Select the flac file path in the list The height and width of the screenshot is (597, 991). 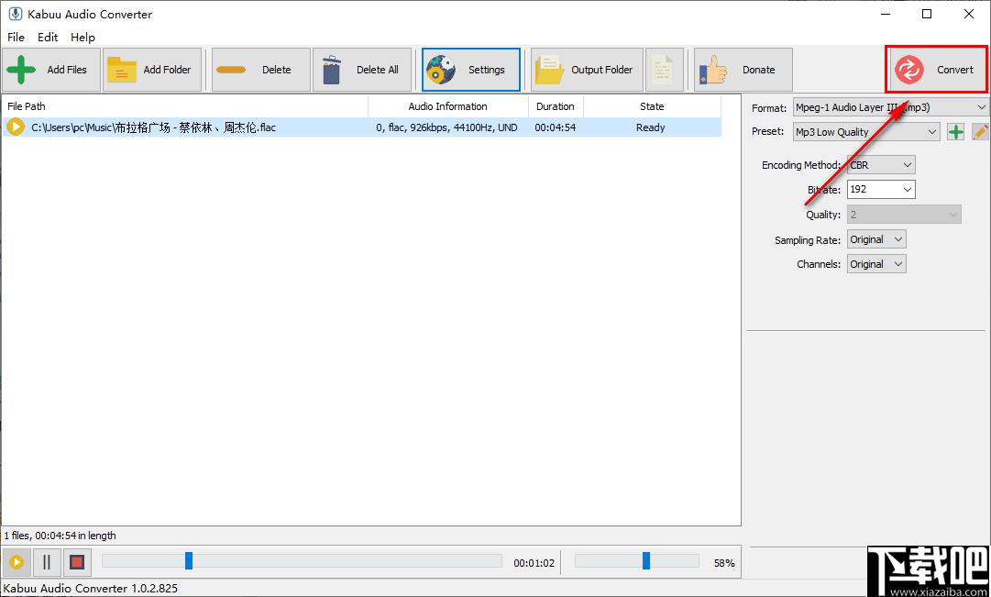(x=154, y=127)
